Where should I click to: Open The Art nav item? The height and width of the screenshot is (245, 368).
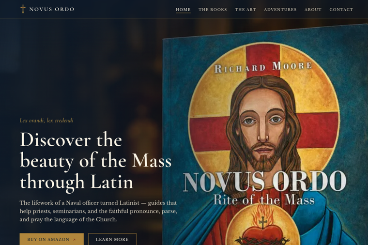pos(245,10)
